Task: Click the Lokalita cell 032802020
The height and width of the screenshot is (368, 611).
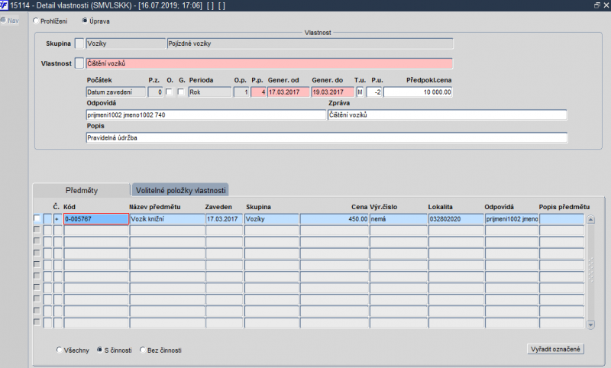Action: point(456,219)
